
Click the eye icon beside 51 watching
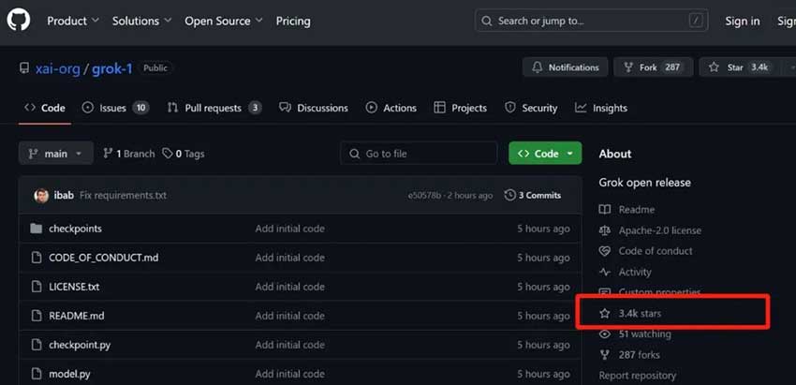pos(605,334)
